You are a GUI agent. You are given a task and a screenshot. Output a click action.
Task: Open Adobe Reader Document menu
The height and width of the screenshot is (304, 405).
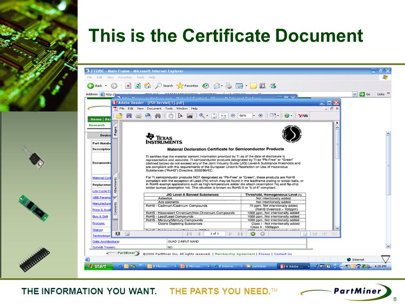tap(154, 109)
